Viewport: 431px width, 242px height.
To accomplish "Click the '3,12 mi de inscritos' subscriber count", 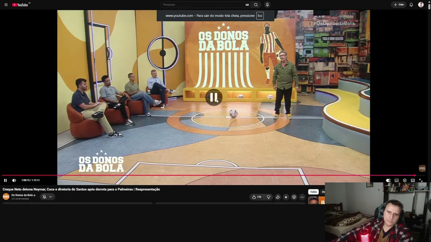I will tap(20, 199).
